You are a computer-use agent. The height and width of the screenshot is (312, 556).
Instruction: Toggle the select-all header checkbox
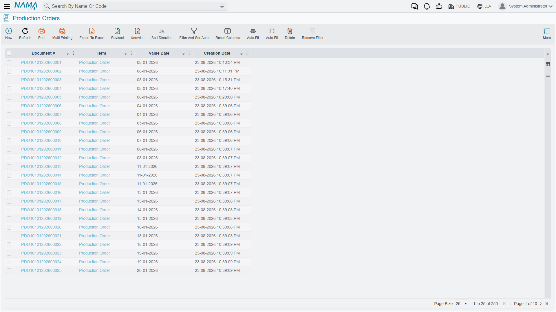tap(9, 53)
